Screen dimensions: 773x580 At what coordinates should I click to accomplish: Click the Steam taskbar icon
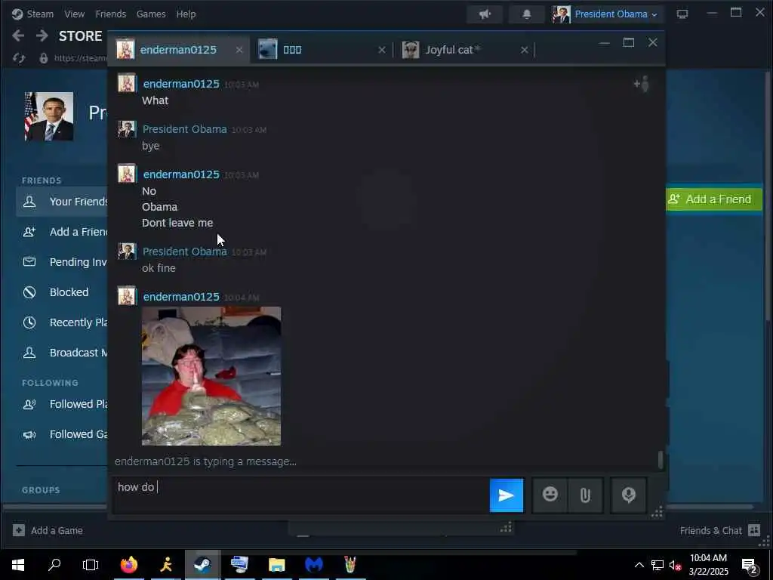202,565
